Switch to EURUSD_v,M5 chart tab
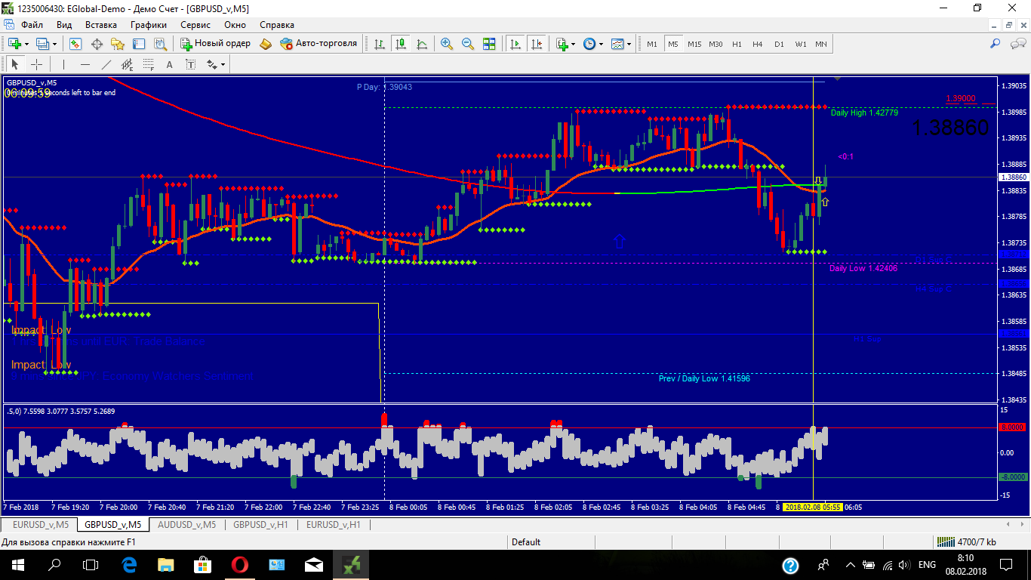Screen dimensions: 1031x580 tap(41, 524)
